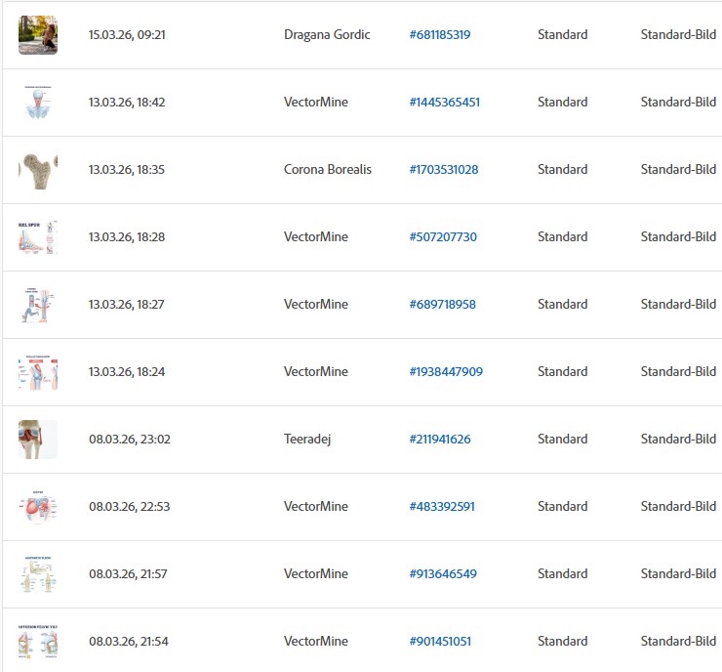Open asset ID #507207730
This screenshot has width=722, height=672.
(x=443, y=237)
